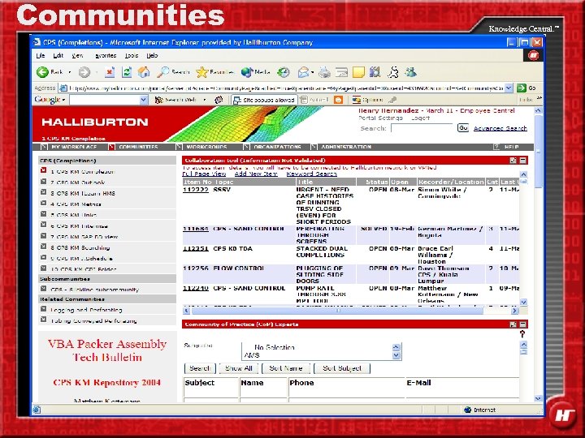Minimize the Collaboration tool panel
Viewport: 585px width, 438px height.
point(523,160)
